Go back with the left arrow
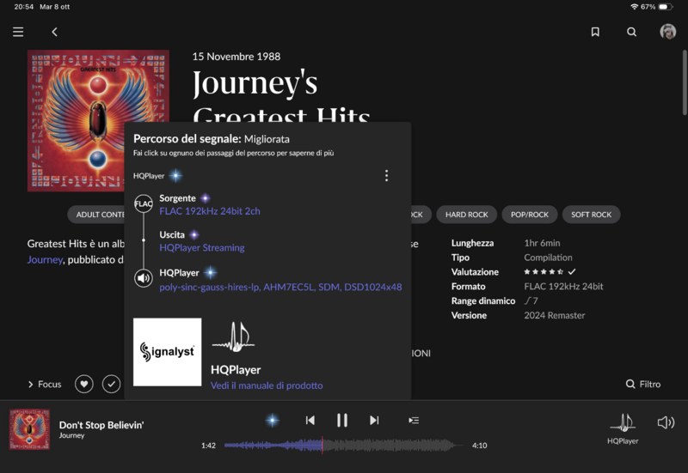Viewport: 688px width, 473px height. (x=54, y=32)
